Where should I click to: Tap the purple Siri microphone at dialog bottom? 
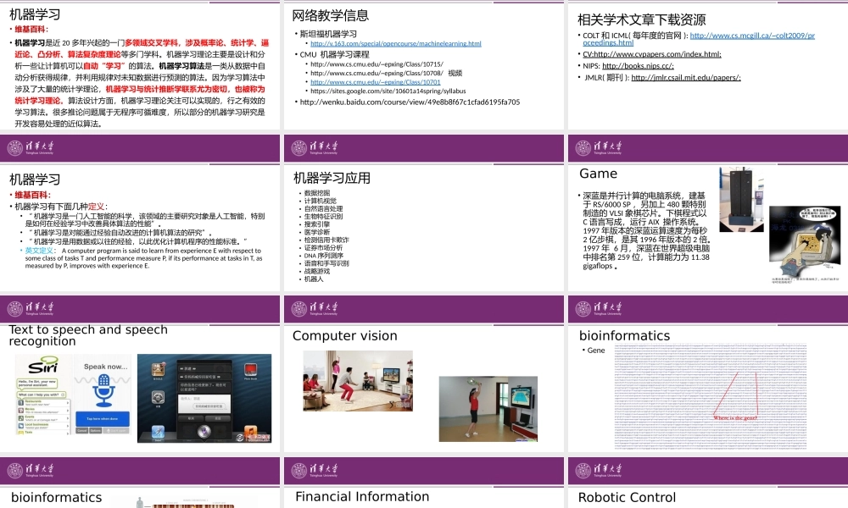point(203,431)
